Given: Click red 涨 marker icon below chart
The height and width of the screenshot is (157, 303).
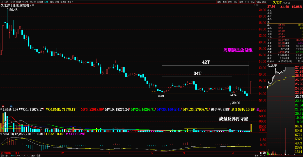Looking at the screenshot, I should (x=3, y=106).
